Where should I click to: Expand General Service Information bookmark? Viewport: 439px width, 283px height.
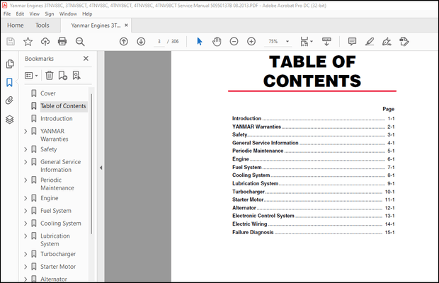point(25,162)
